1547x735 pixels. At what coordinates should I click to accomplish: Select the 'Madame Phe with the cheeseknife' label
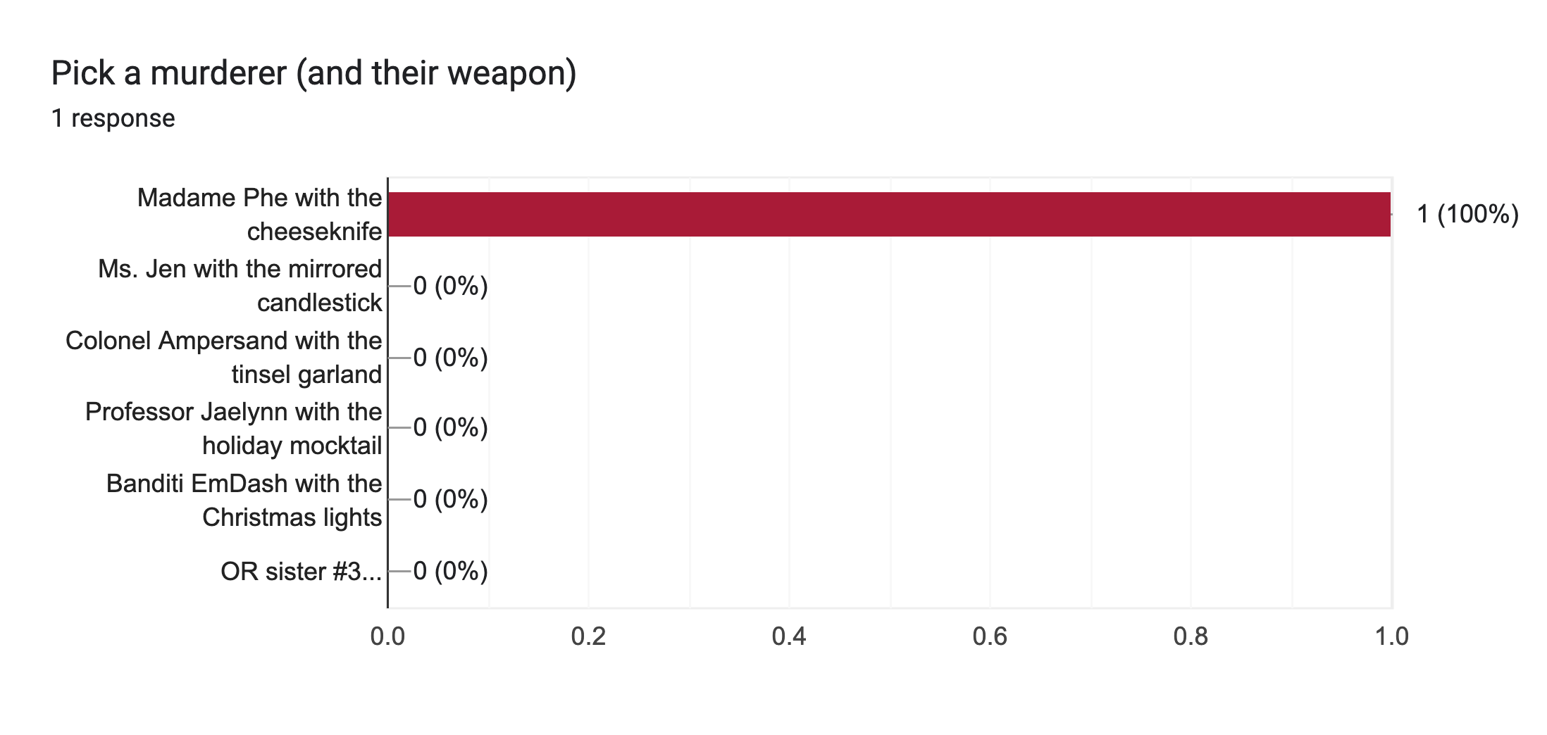259,215
